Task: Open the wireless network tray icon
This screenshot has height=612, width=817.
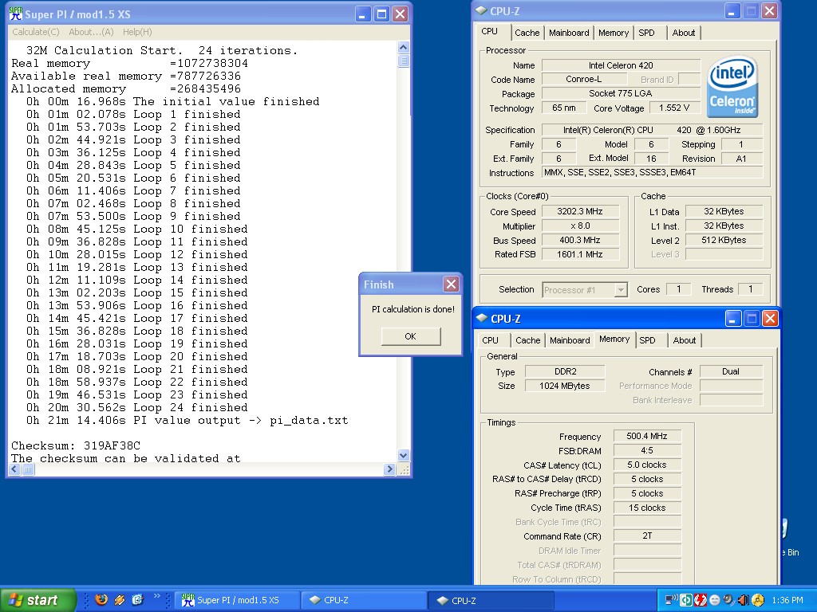Action: pos(672,600)
